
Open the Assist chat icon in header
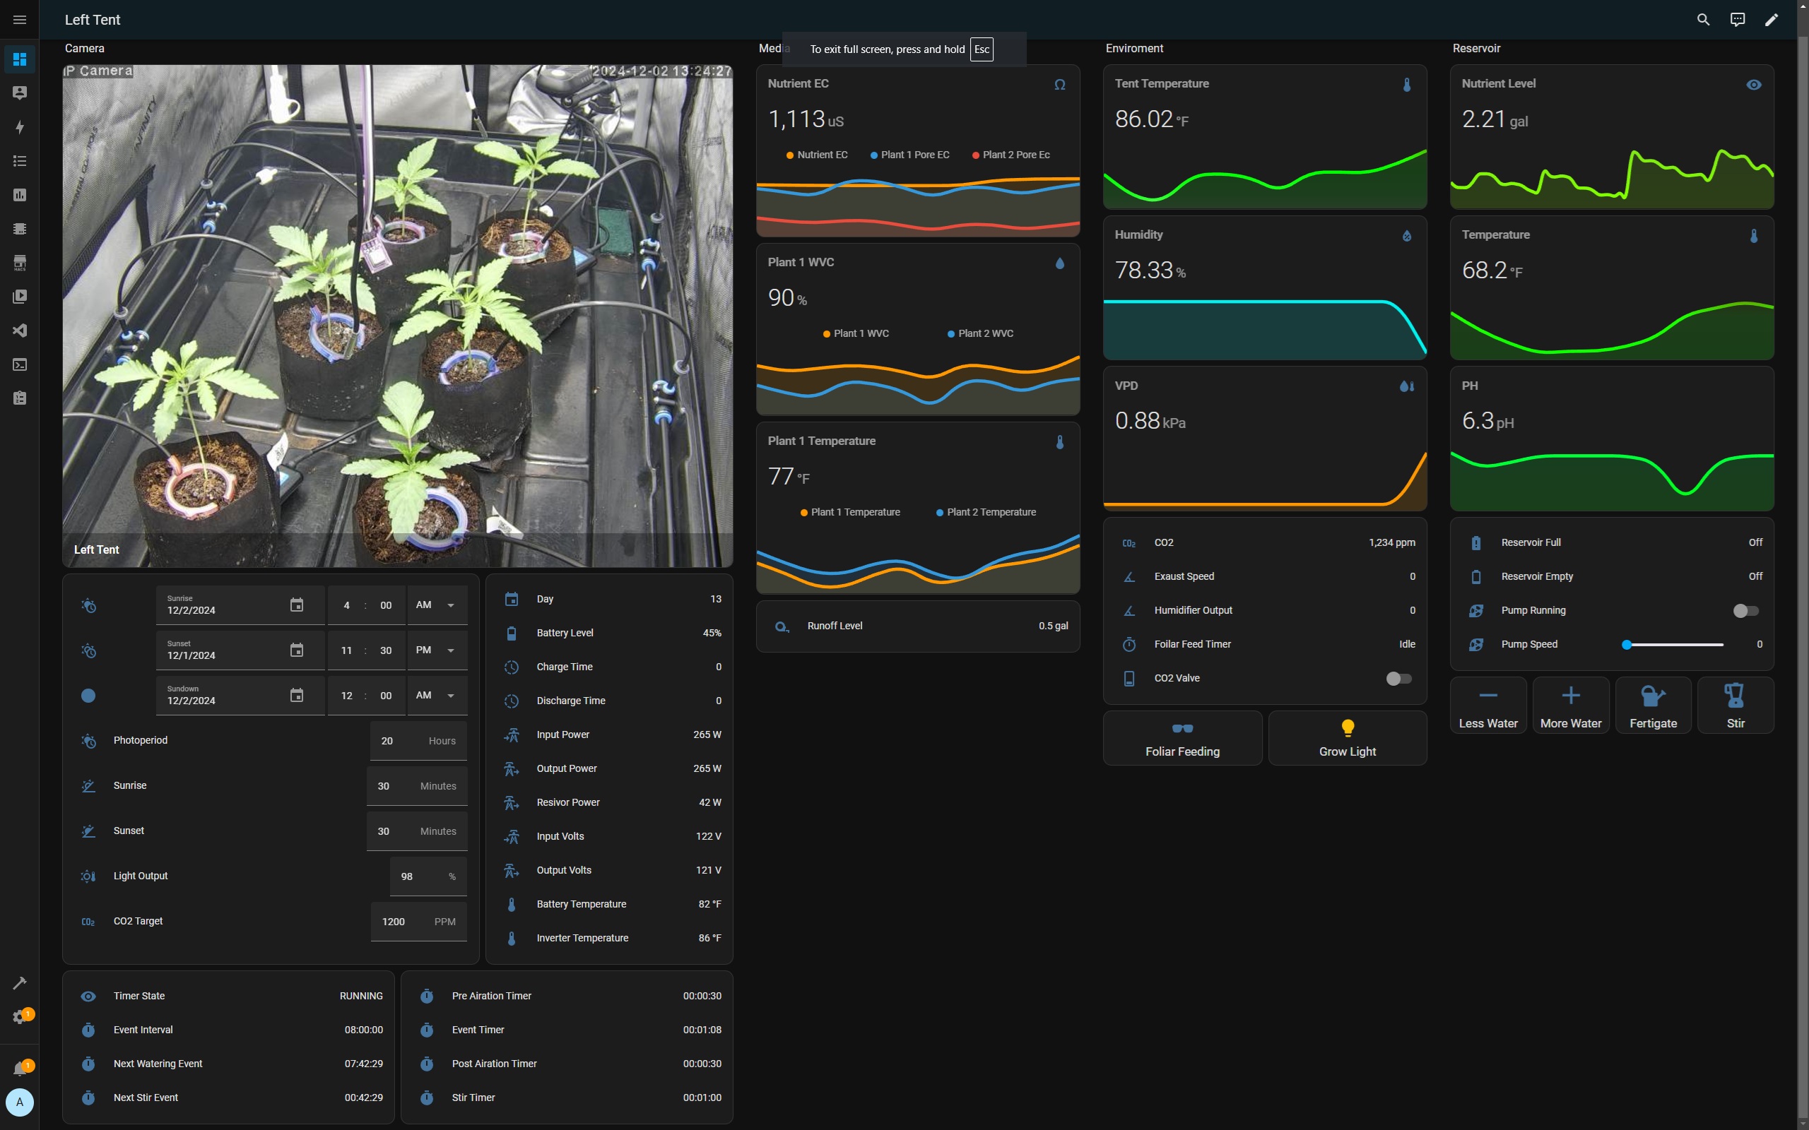1737,20
